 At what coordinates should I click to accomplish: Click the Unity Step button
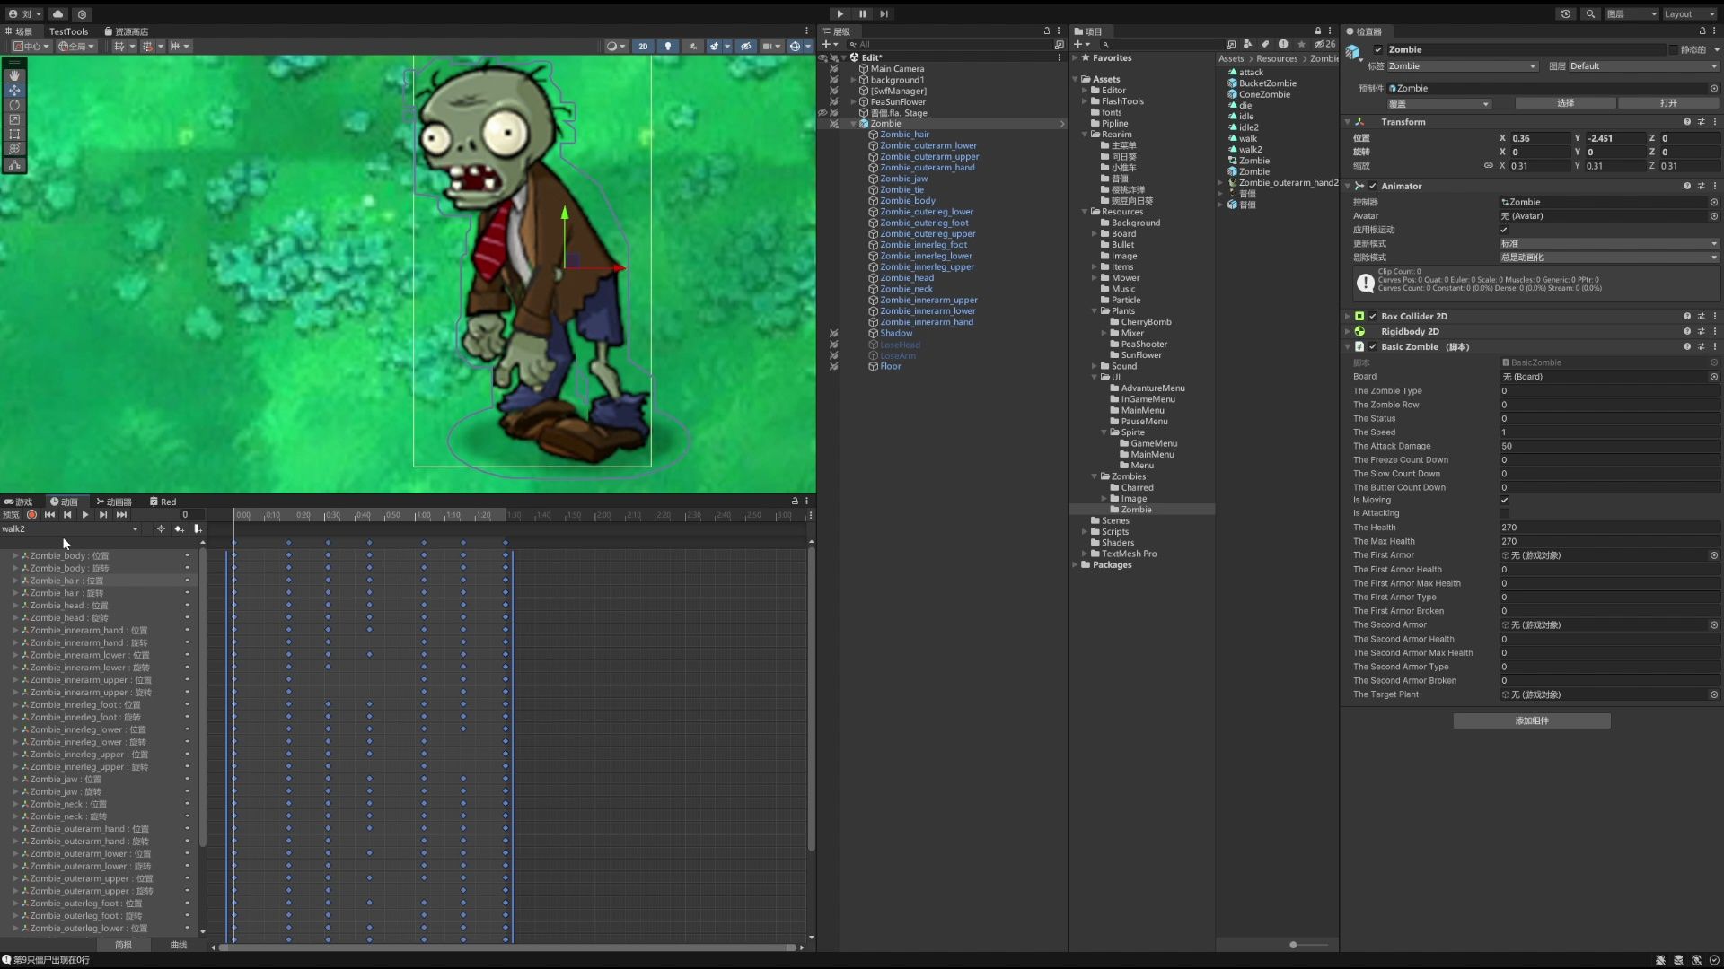tap(884, 13)
